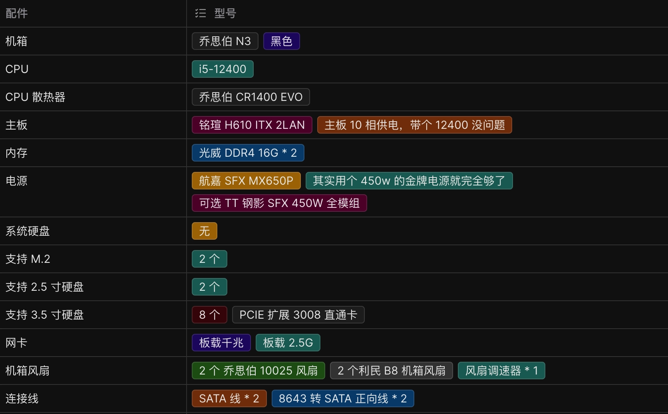
Task: Click the 2 个 tag in 支持 M.2 row
Action: point(210,259)
